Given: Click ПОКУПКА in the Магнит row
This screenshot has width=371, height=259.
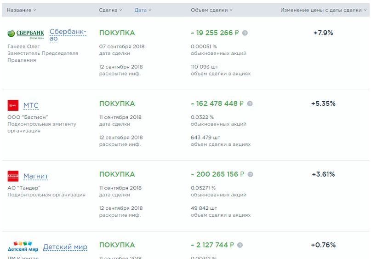Looking at the screenshot, I should click(x=117, y=174).
